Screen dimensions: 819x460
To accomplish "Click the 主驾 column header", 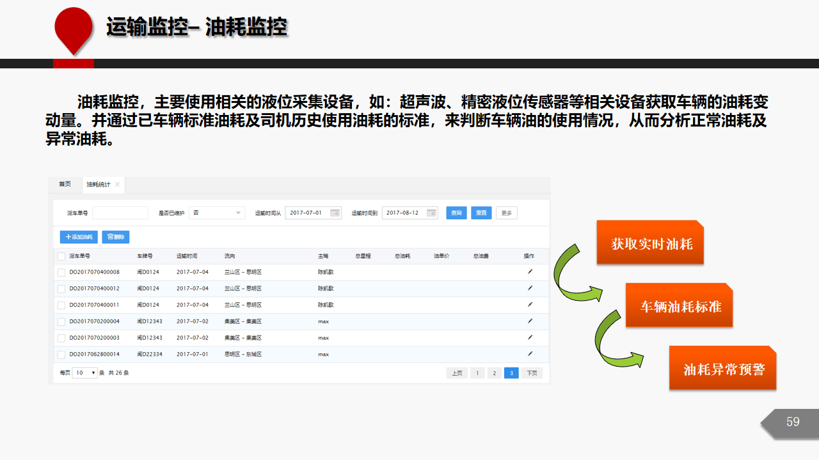I will pyautogui.click(x=323, y=256).
